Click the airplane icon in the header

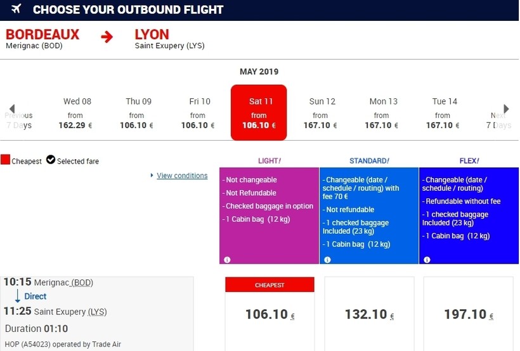coord(16,9)
